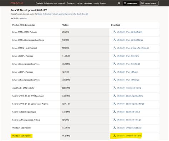Open the Customers menu item

coord(71,3)
